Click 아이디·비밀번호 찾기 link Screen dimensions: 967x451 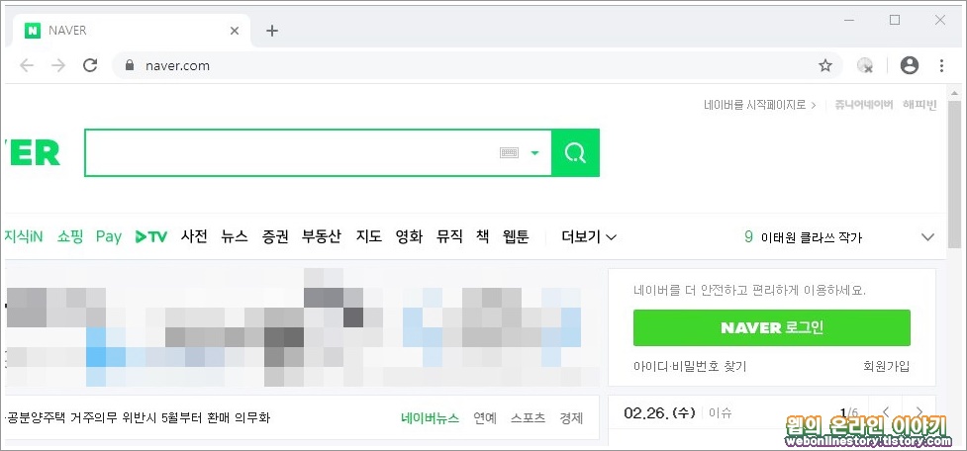tap(690, 367)
